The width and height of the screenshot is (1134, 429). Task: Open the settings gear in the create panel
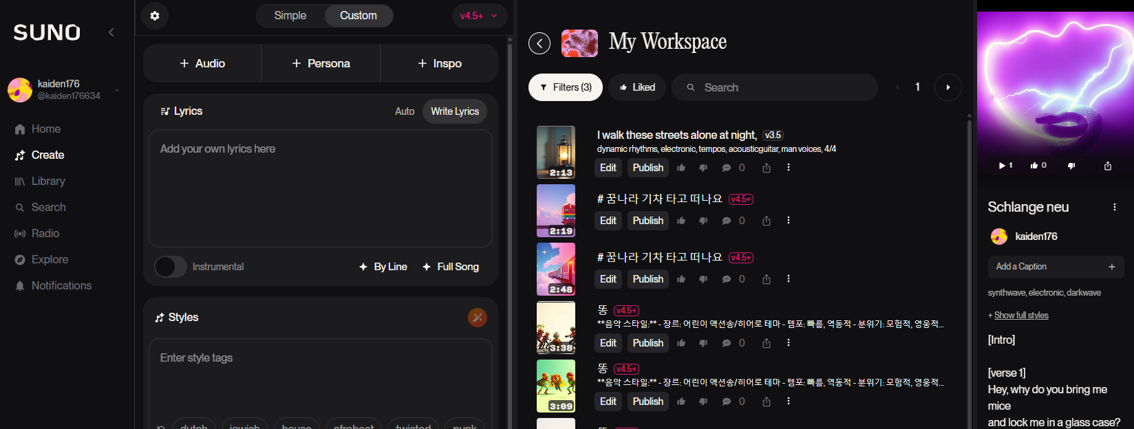pos(155,16)
